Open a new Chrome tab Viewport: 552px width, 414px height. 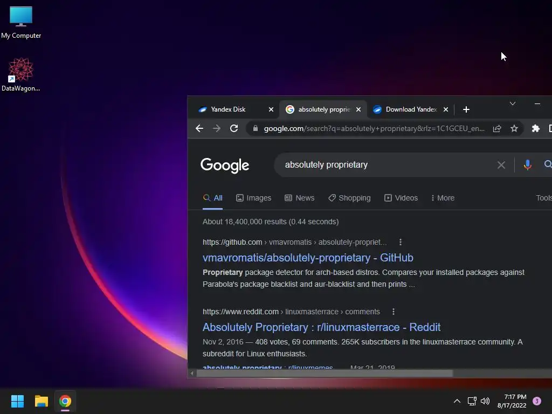466,109
